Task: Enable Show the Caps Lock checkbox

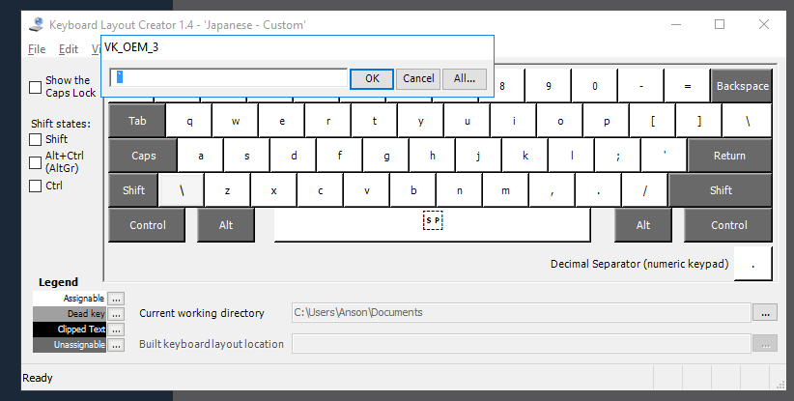Action: [36, 87]
